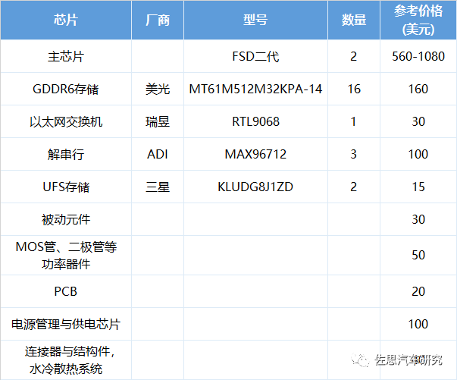Select the 电源管理与供电芯片 cell
This screenshot has width=457, height=380.
pos(66,324)
